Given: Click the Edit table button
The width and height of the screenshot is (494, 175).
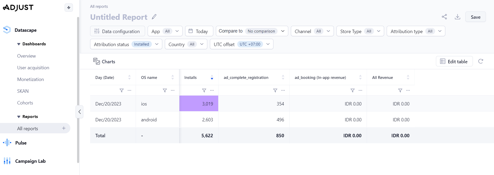Looking at the screenshot, I should click(x=454, y=61).
